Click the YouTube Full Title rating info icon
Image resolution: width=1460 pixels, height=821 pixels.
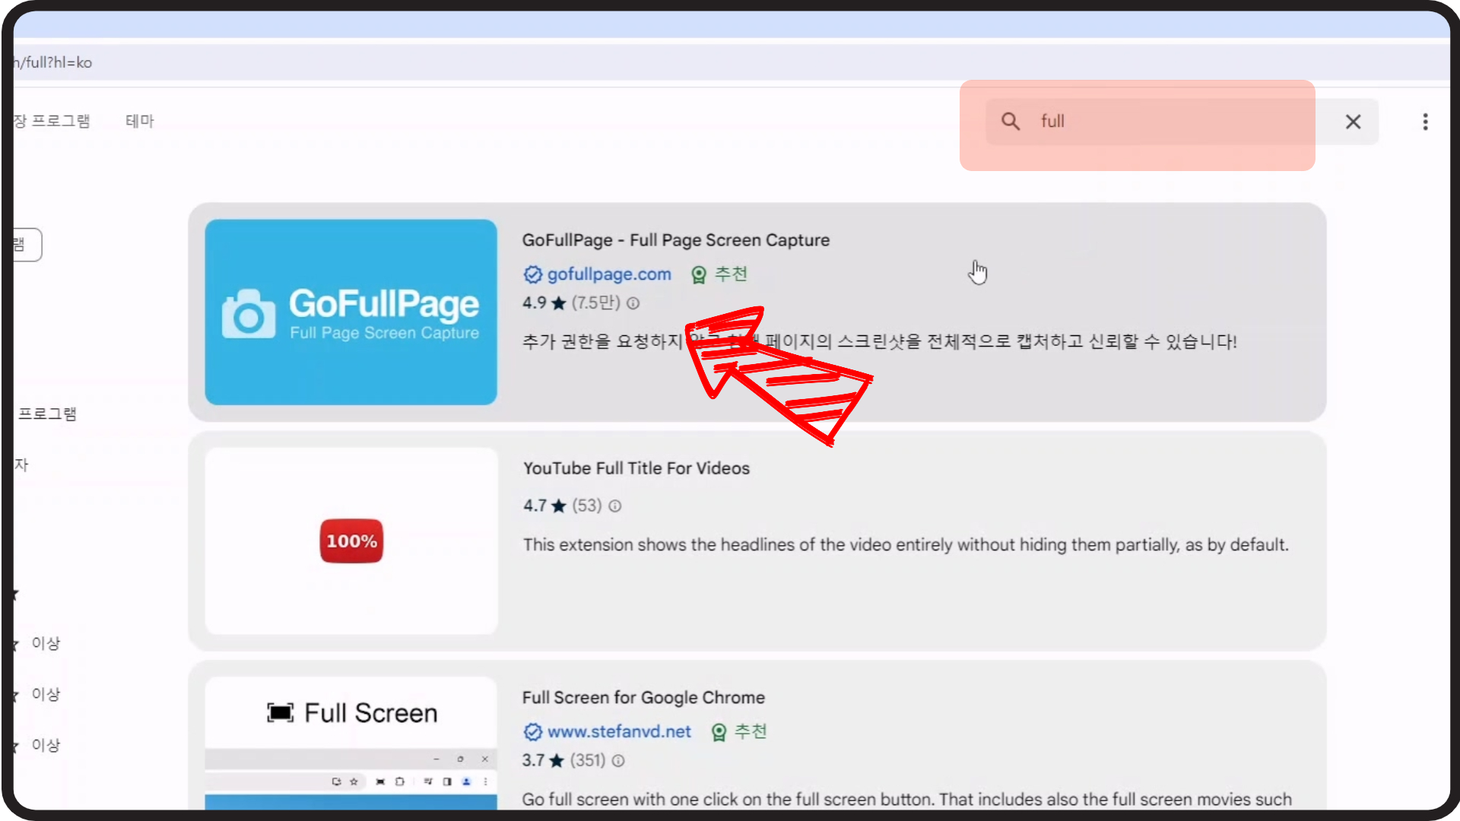point(615,506)
